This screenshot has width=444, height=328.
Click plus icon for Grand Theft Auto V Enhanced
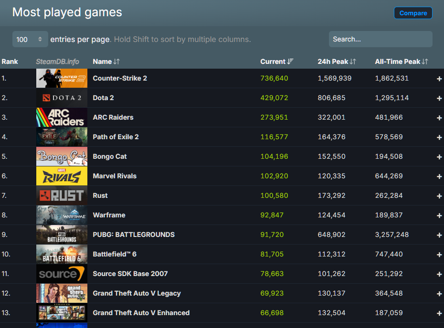pos(439,313)
